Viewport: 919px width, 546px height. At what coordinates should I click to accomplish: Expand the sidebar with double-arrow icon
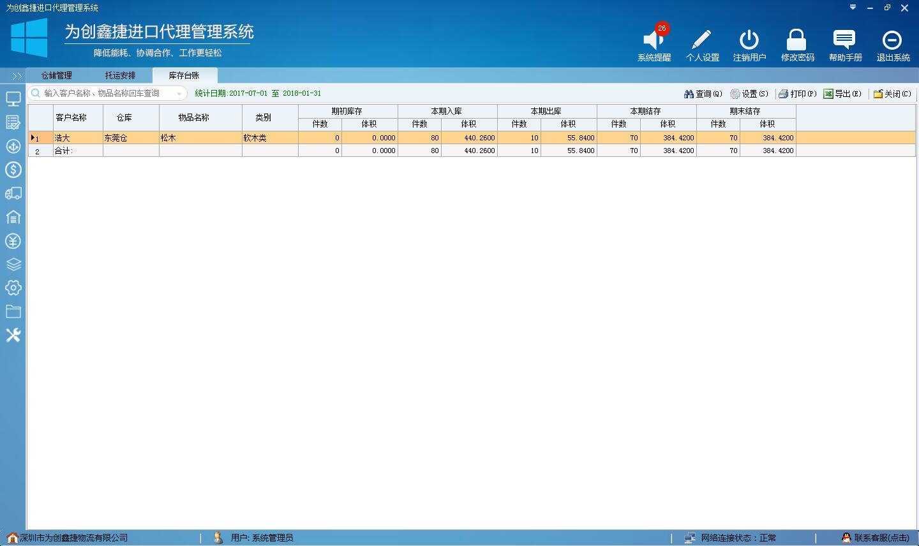(17, 76)
